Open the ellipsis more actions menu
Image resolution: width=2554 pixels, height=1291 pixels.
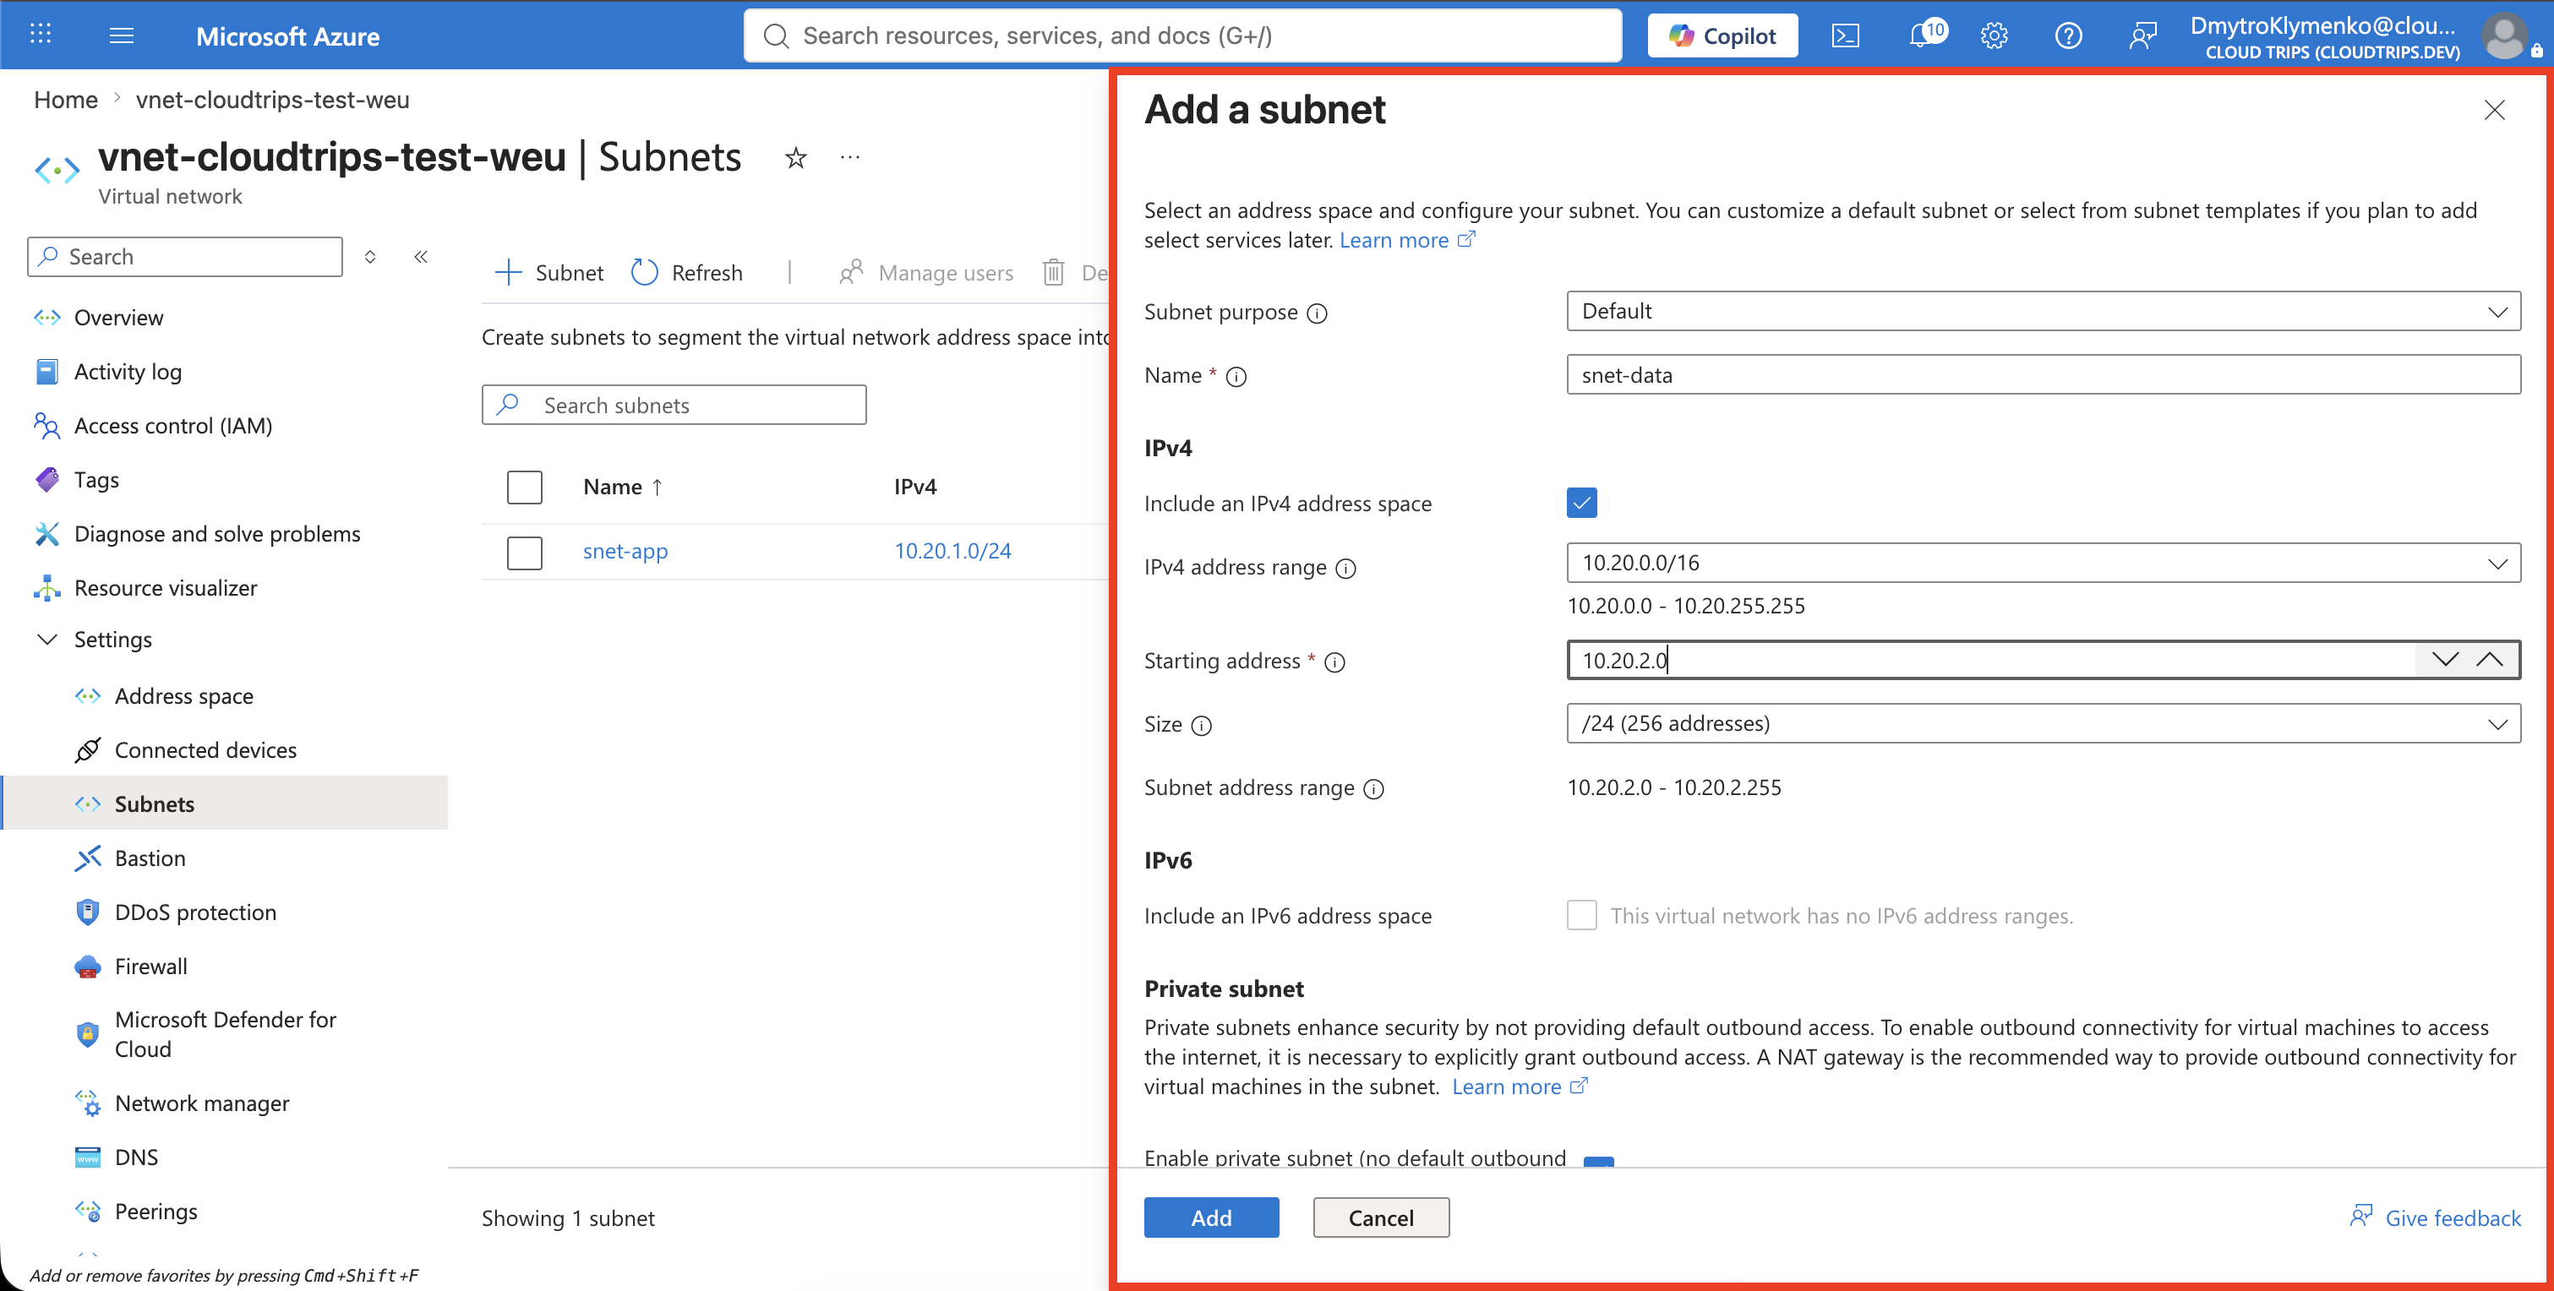(849, 156)
